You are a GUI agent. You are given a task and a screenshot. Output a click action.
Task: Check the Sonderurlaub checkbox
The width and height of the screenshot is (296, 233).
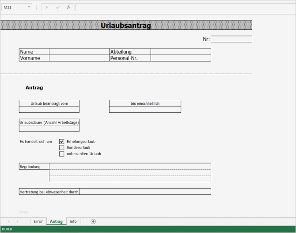click(62, 148)
